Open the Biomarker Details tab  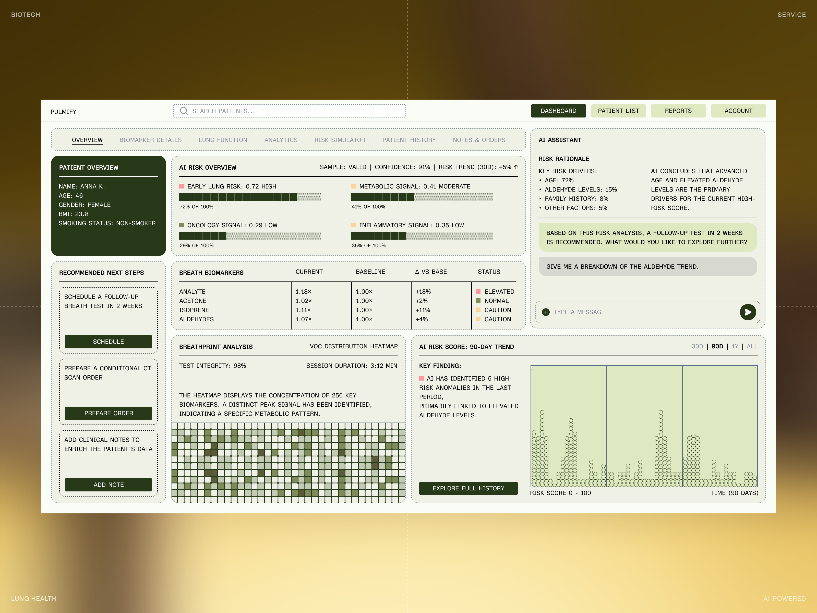pos(150,140)
